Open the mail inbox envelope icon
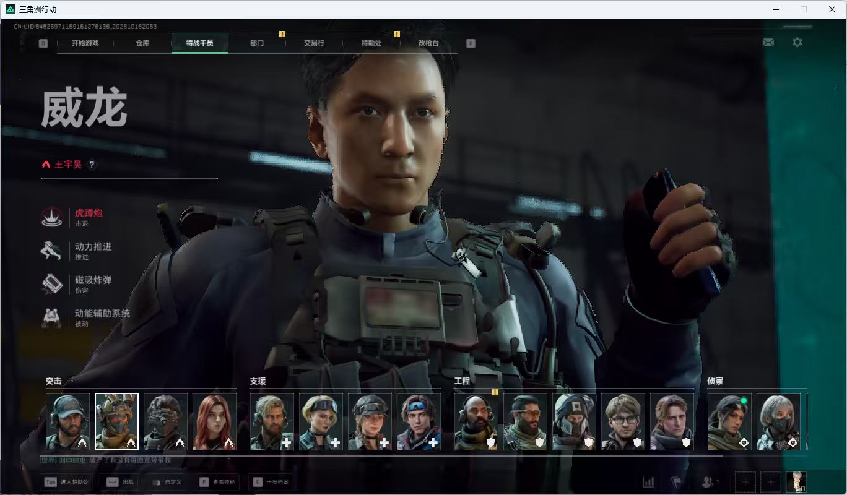 pos(768,42)
